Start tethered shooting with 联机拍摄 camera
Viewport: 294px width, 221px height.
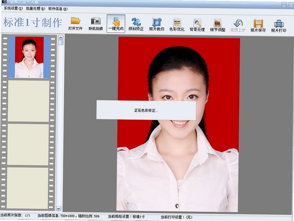pyautogui.click(x=96, y=24)
